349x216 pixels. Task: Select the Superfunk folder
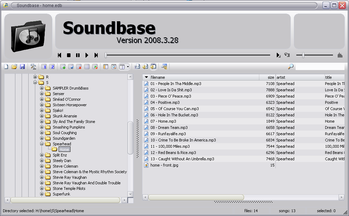coord(61,194)
